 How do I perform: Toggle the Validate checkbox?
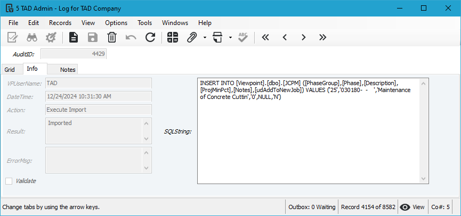point(9,181)
